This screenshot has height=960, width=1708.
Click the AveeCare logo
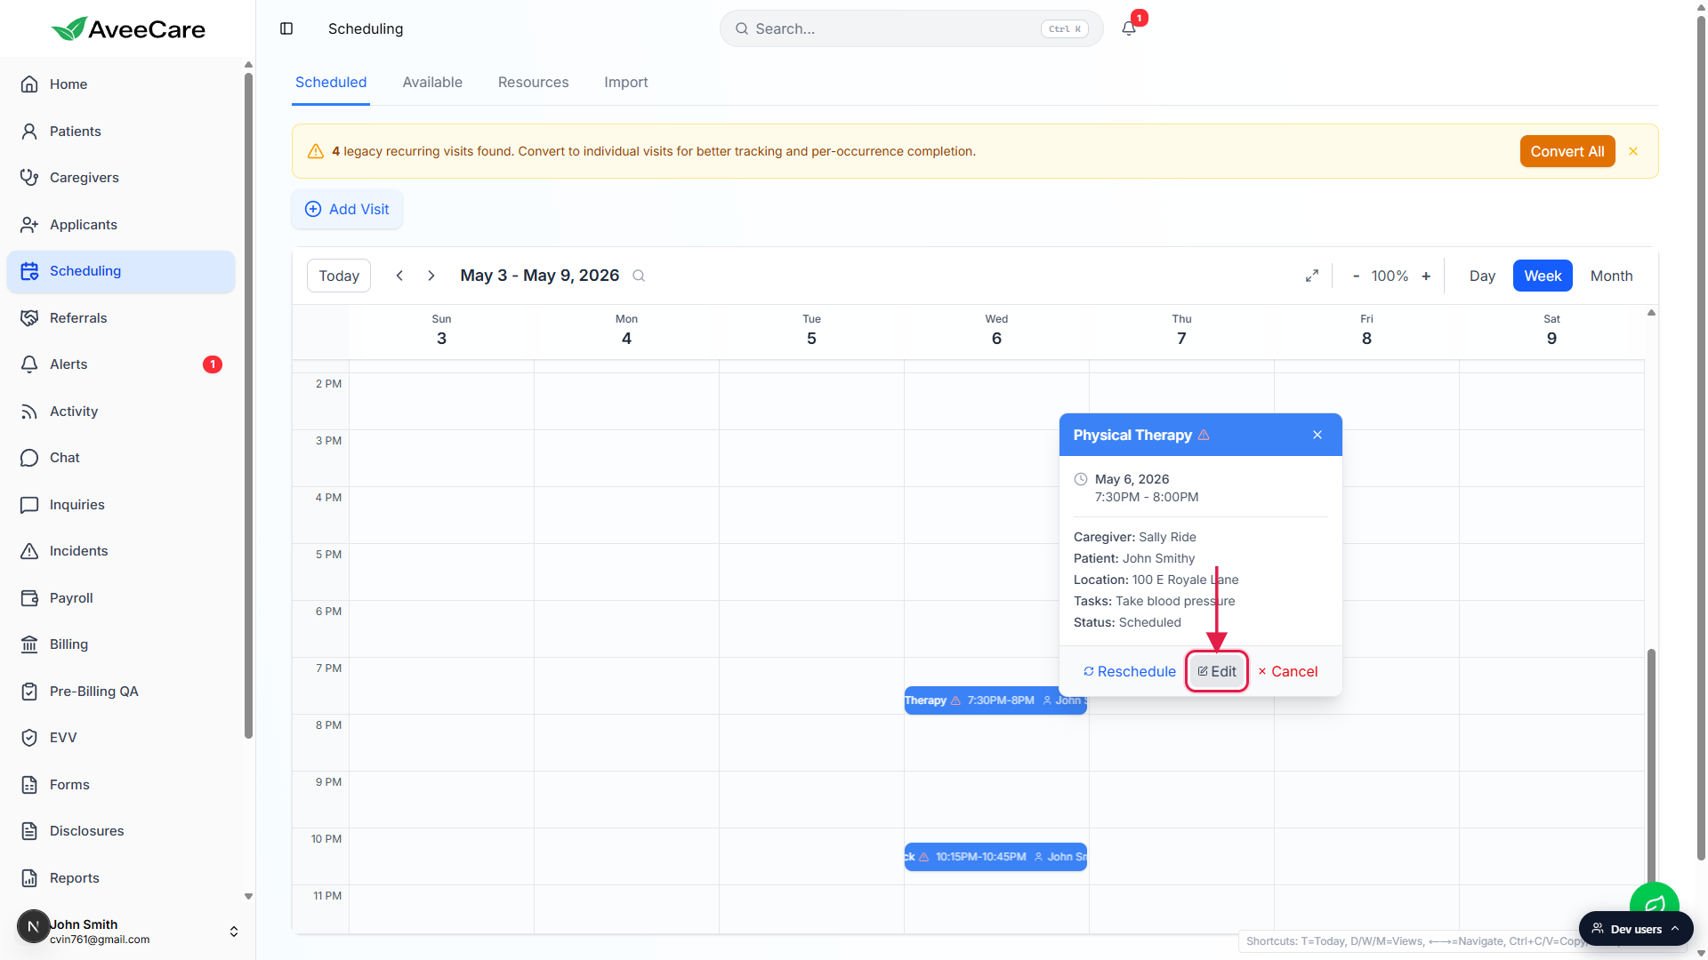coord(129,28)
